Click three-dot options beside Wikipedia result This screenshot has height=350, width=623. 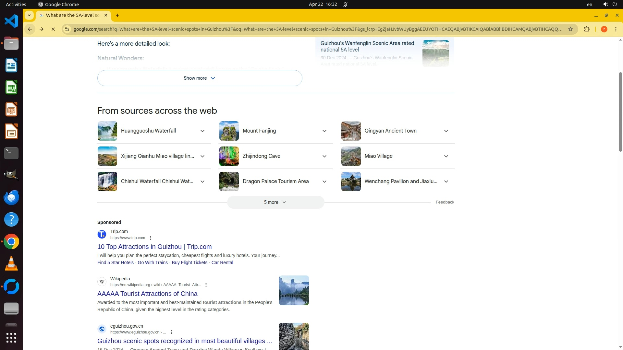(x=206, y=285)
